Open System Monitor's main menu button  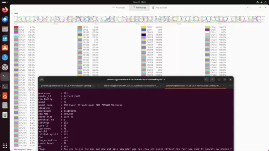coord(248,8)
